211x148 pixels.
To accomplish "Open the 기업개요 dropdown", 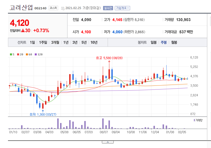I will coord(122,8).
